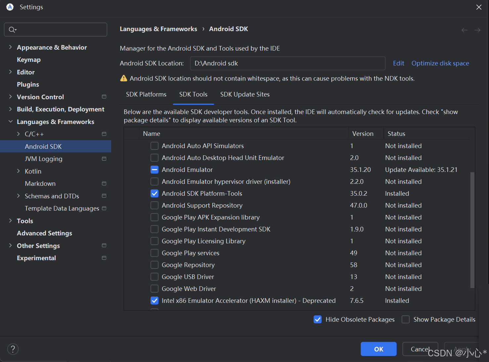
Task: Click the SDK tools list scrollbar
Action: (472, 230)
